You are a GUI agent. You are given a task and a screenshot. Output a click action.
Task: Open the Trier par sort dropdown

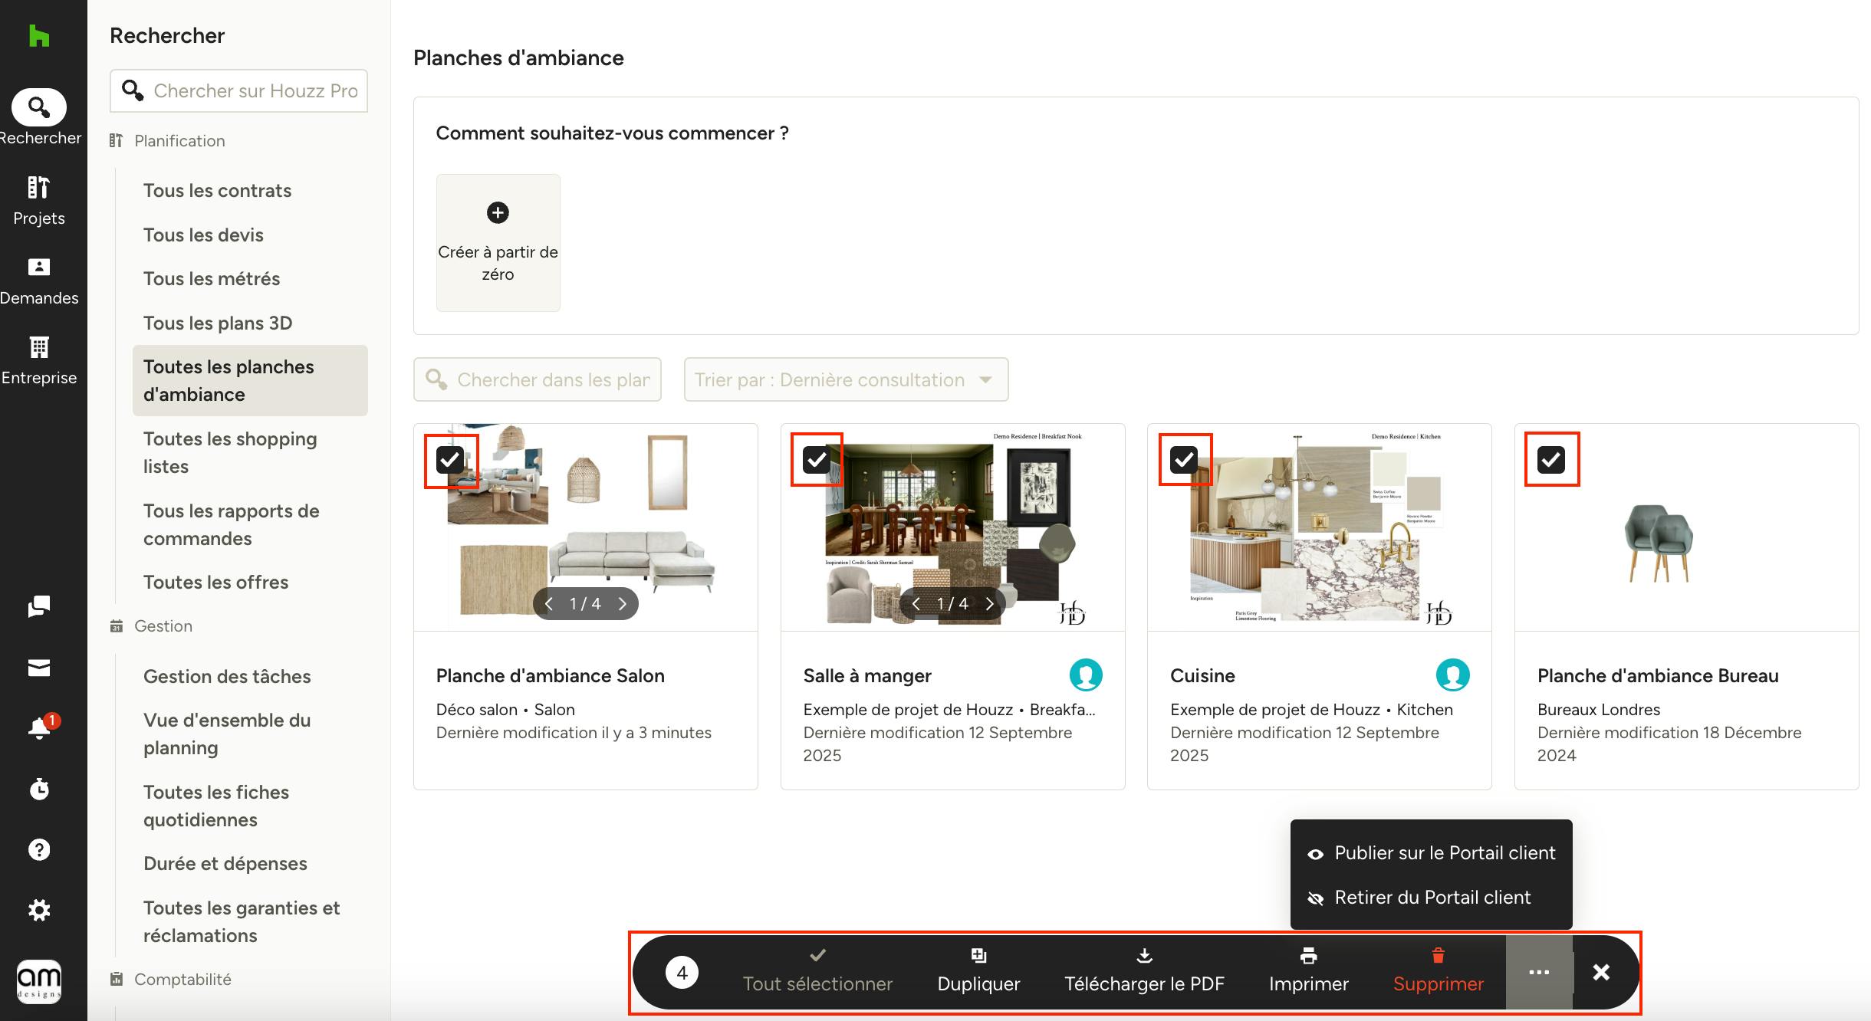(x=846, y=379)
